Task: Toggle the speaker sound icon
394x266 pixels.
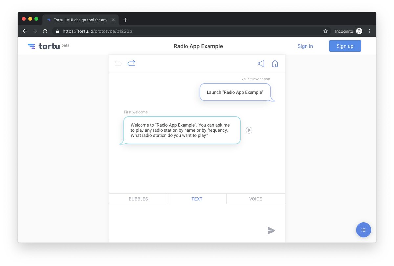Action: click(261, 63)
